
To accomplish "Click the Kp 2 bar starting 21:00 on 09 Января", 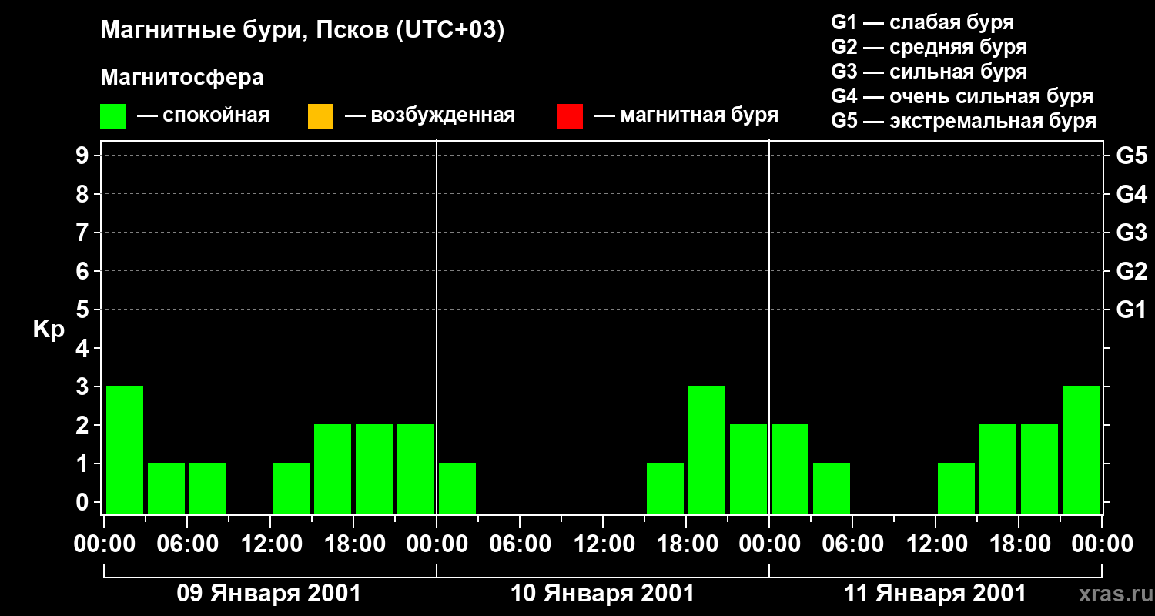I will coord(416,469).
